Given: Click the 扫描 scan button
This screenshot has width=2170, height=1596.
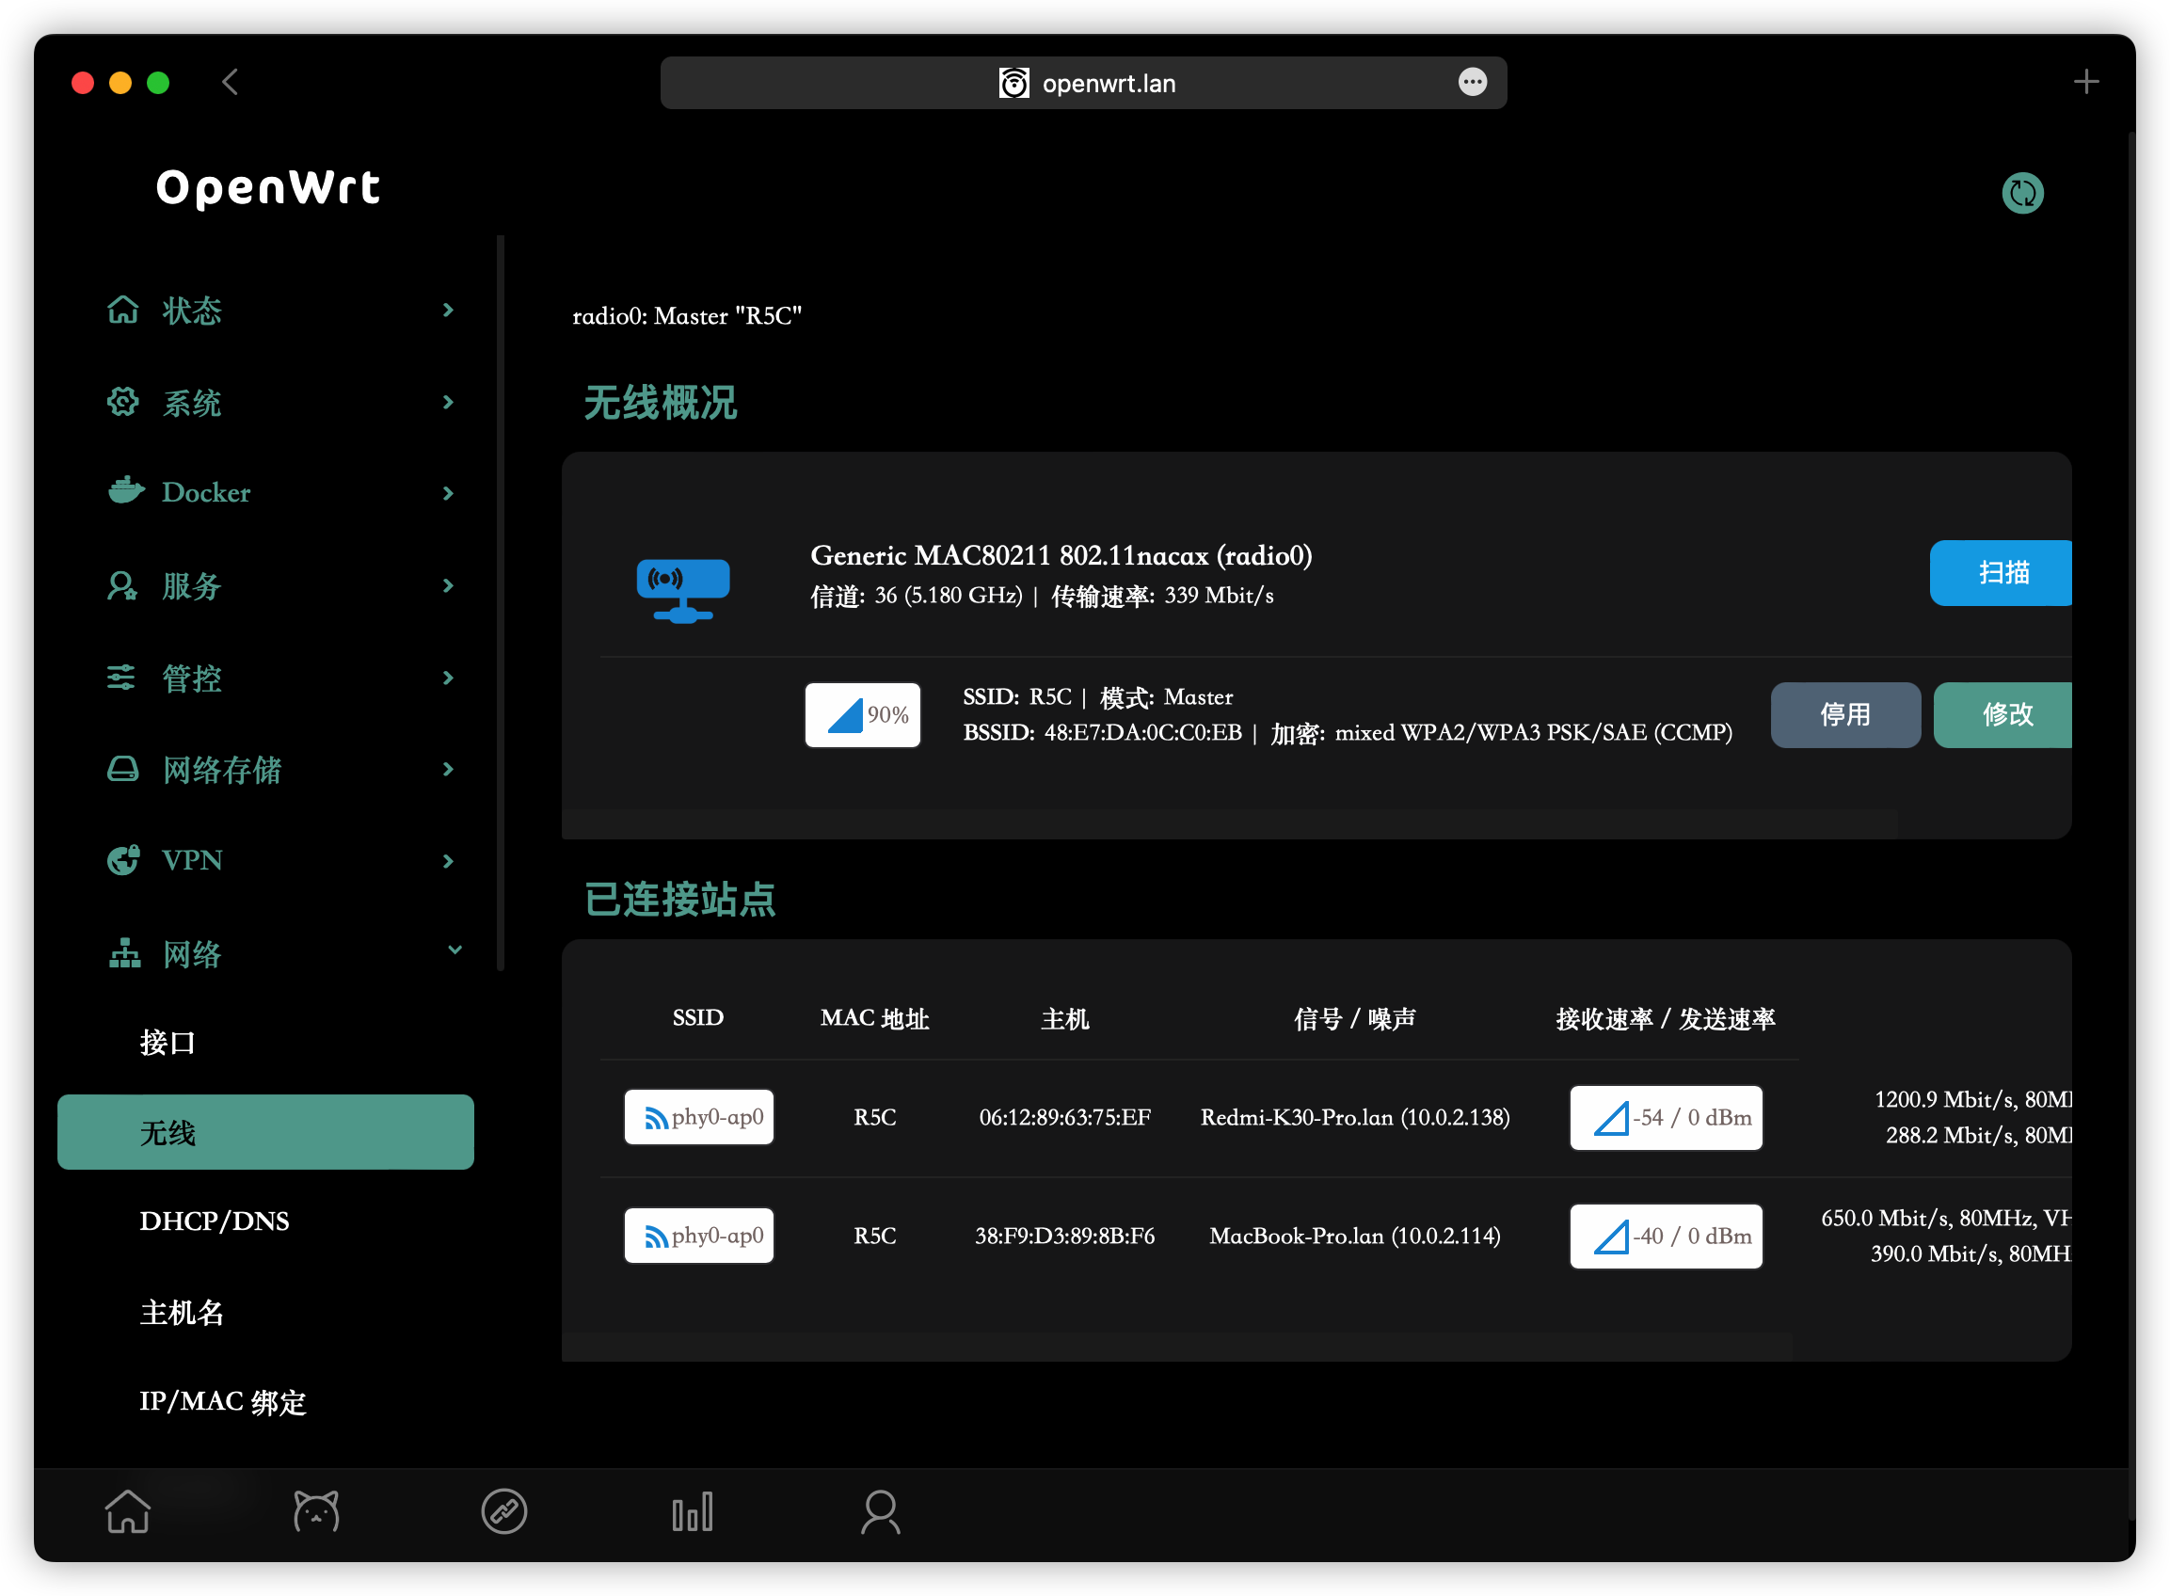Looking at the screenshot, I should click(x=2000, y=573).
